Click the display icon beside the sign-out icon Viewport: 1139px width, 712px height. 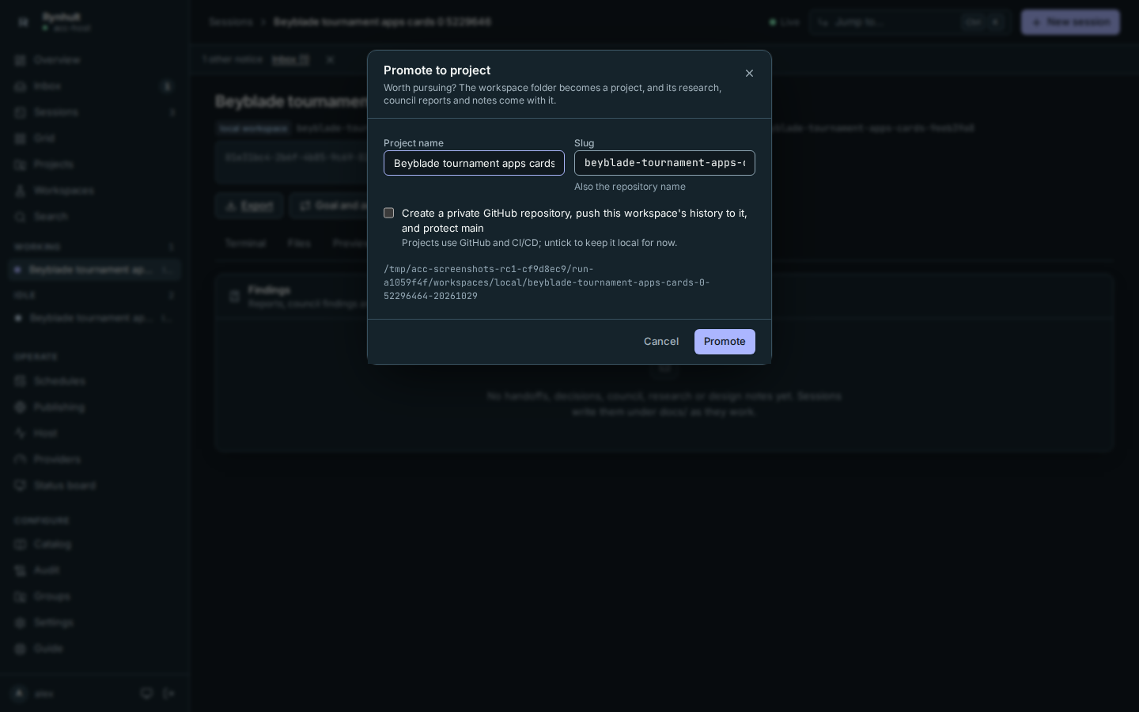click(146, 694)
